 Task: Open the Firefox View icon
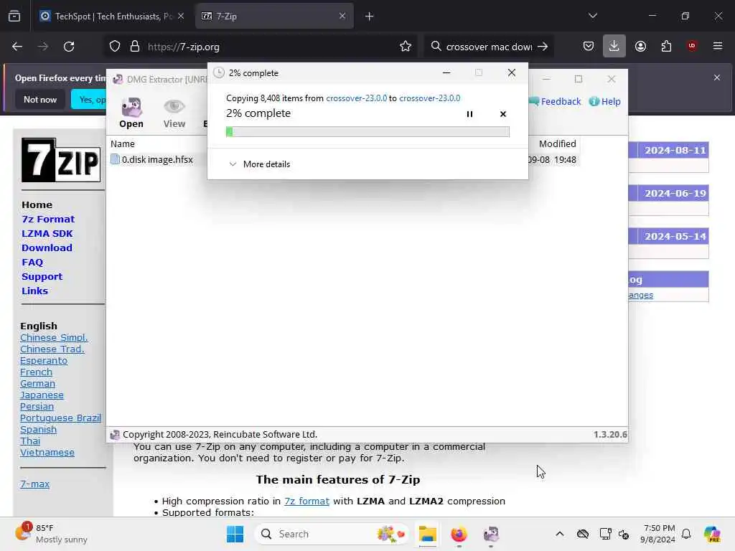point(14,17)
